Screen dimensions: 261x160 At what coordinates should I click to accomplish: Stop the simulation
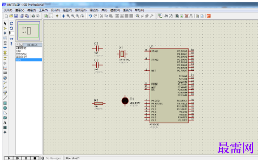tap(35, 158)
